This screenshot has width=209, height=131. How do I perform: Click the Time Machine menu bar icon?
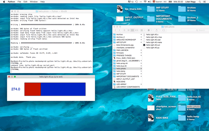[136, 2]
